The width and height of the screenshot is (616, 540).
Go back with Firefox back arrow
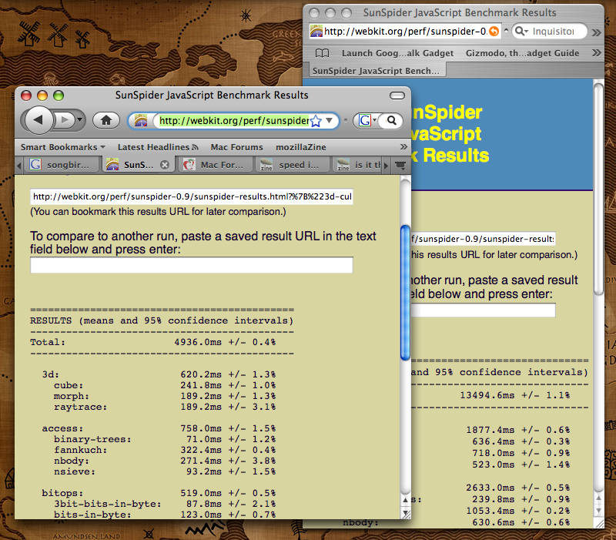click(38, 120)
